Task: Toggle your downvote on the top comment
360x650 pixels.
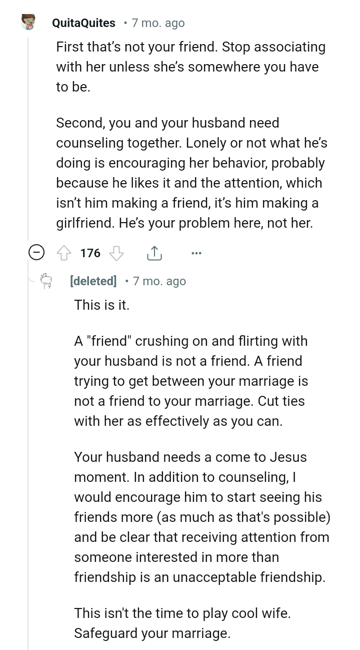Action: click(x=116, y=253)
